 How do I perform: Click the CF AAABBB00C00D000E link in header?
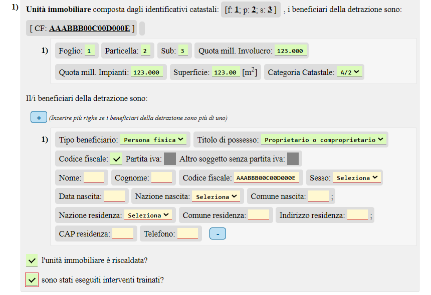90,28
